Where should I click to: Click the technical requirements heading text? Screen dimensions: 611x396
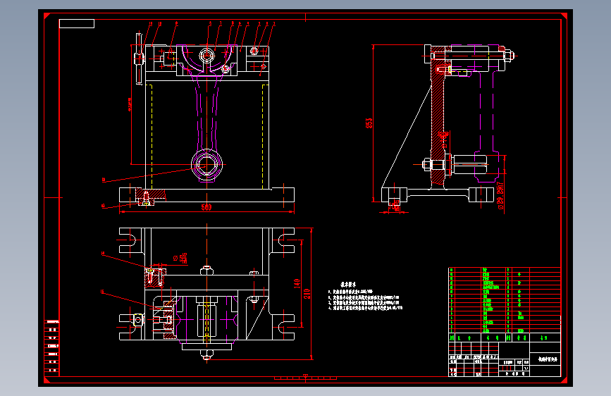348,285
